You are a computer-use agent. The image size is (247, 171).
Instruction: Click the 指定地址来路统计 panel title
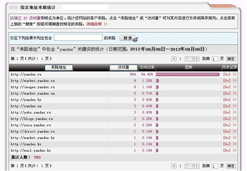38,7
